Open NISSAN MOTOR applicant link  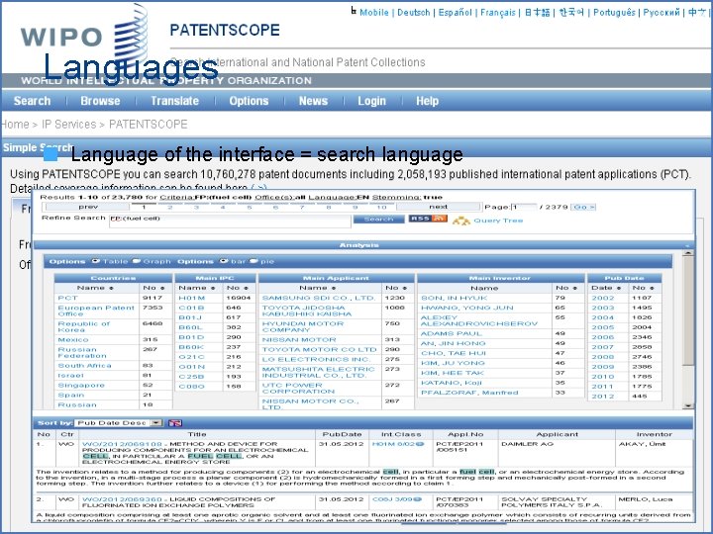[x=299, y=339]
